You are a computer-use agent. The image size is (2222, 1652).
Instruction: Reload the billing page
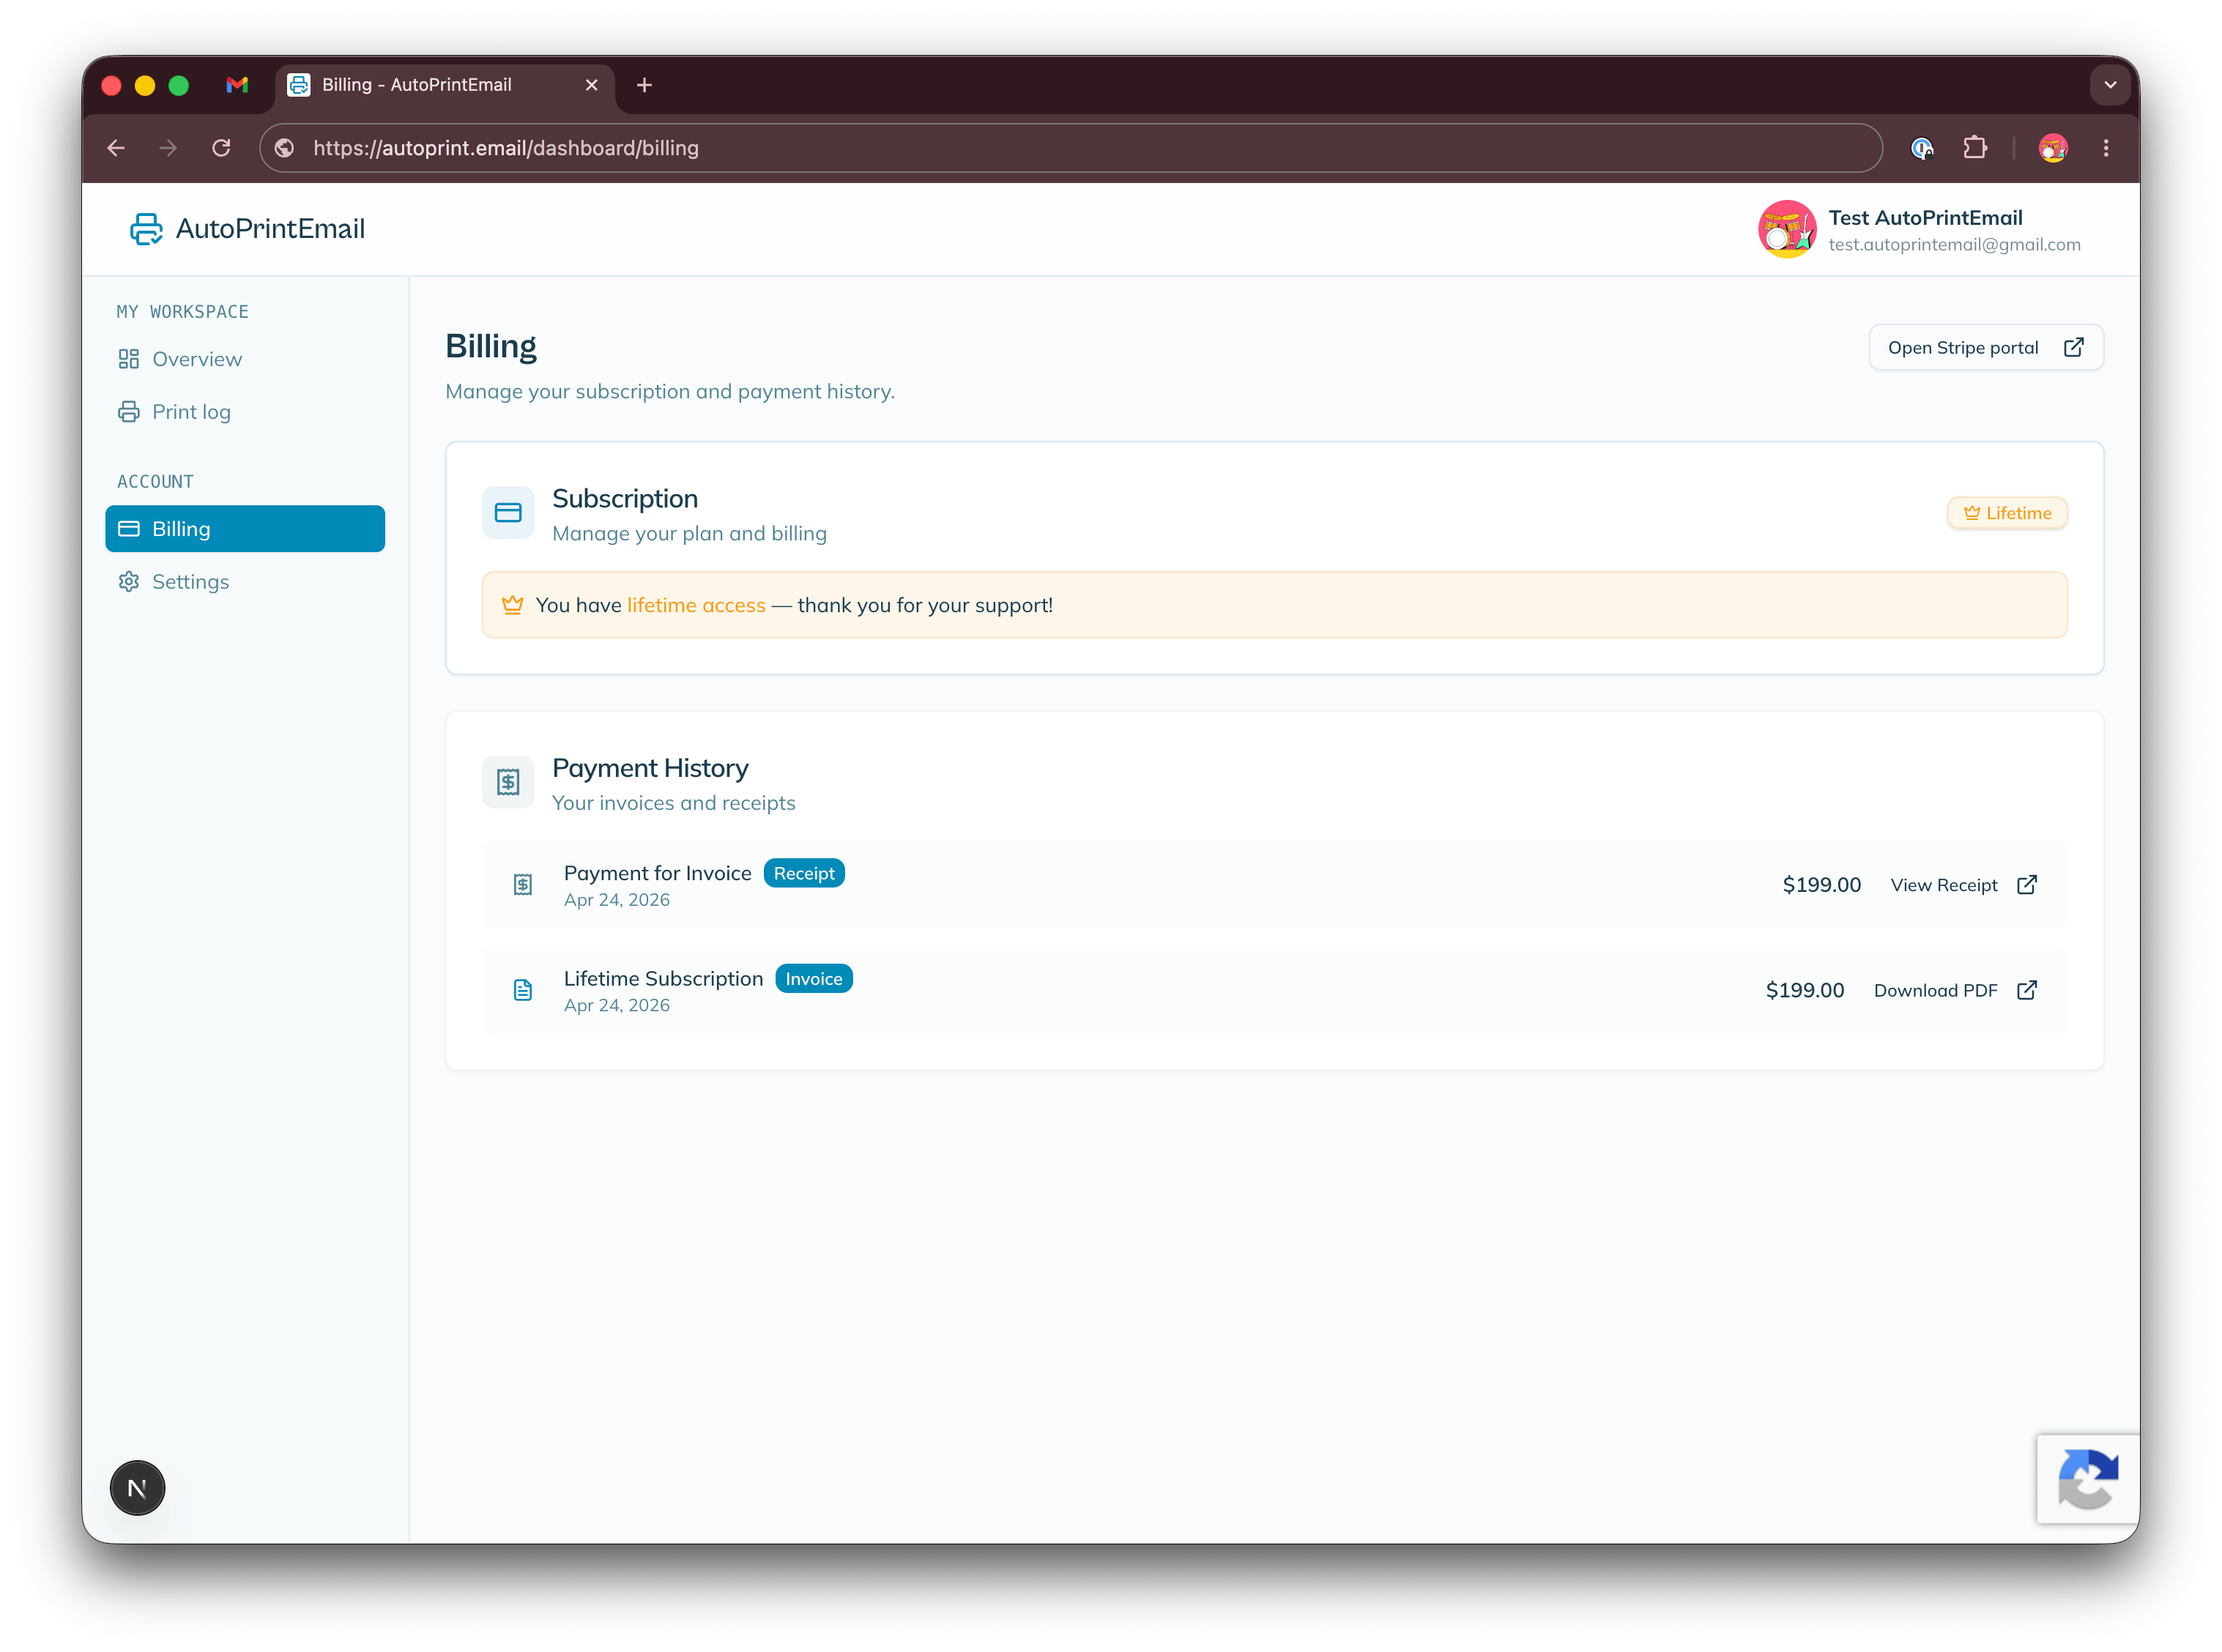[x=221, y=148]
